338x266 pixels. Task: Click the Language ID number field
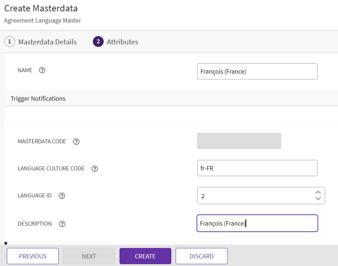[254, 196]
